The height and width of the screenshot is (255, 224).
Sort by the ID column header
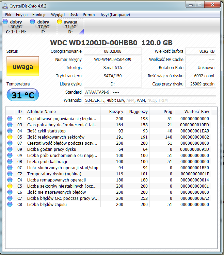click(x=19, y=112)
